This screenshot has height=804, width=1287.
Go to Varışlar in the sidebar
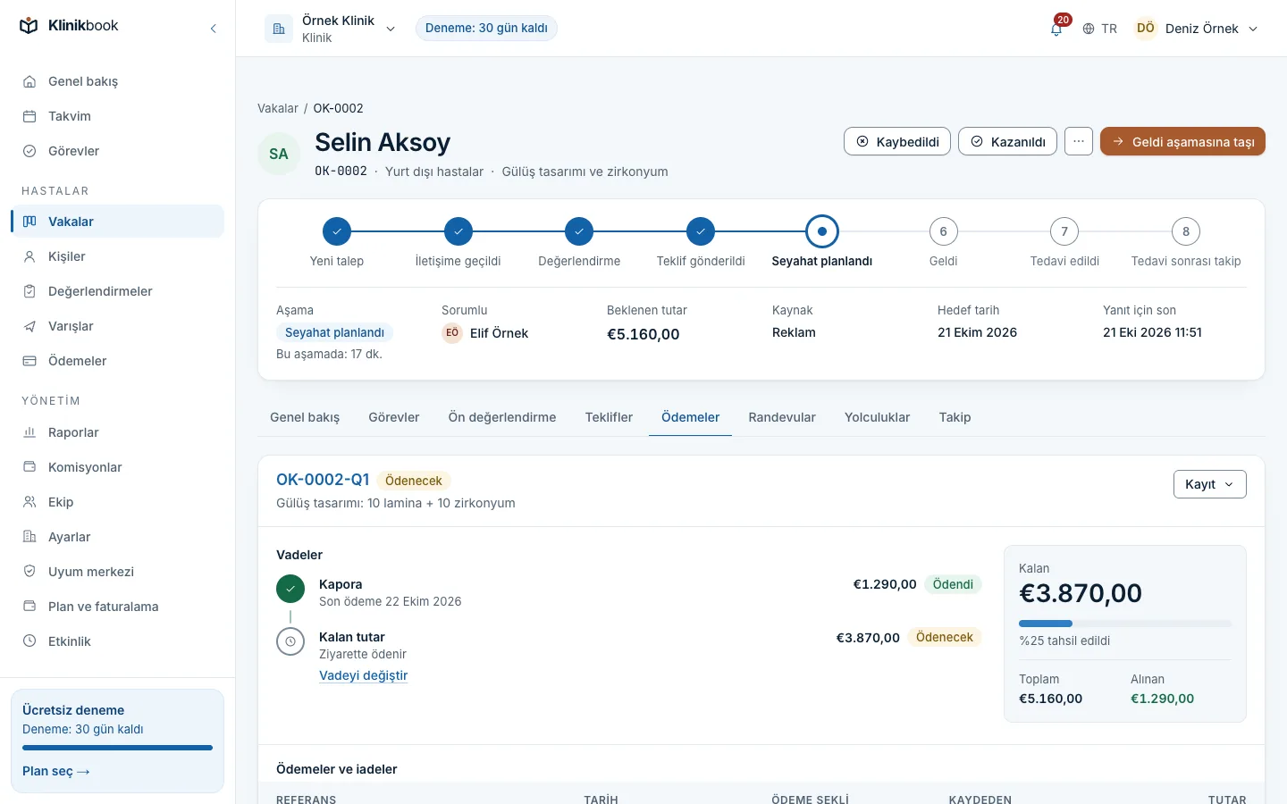coord(117,326)
